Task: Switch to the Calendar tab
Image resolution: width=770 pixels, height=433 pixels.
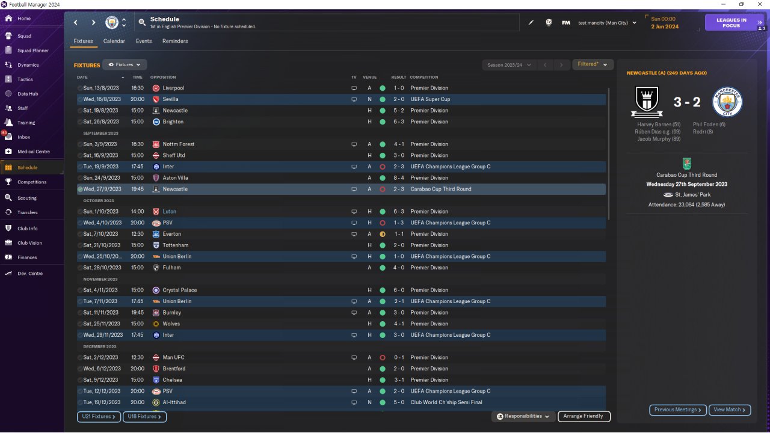Action: click(114, 41)
